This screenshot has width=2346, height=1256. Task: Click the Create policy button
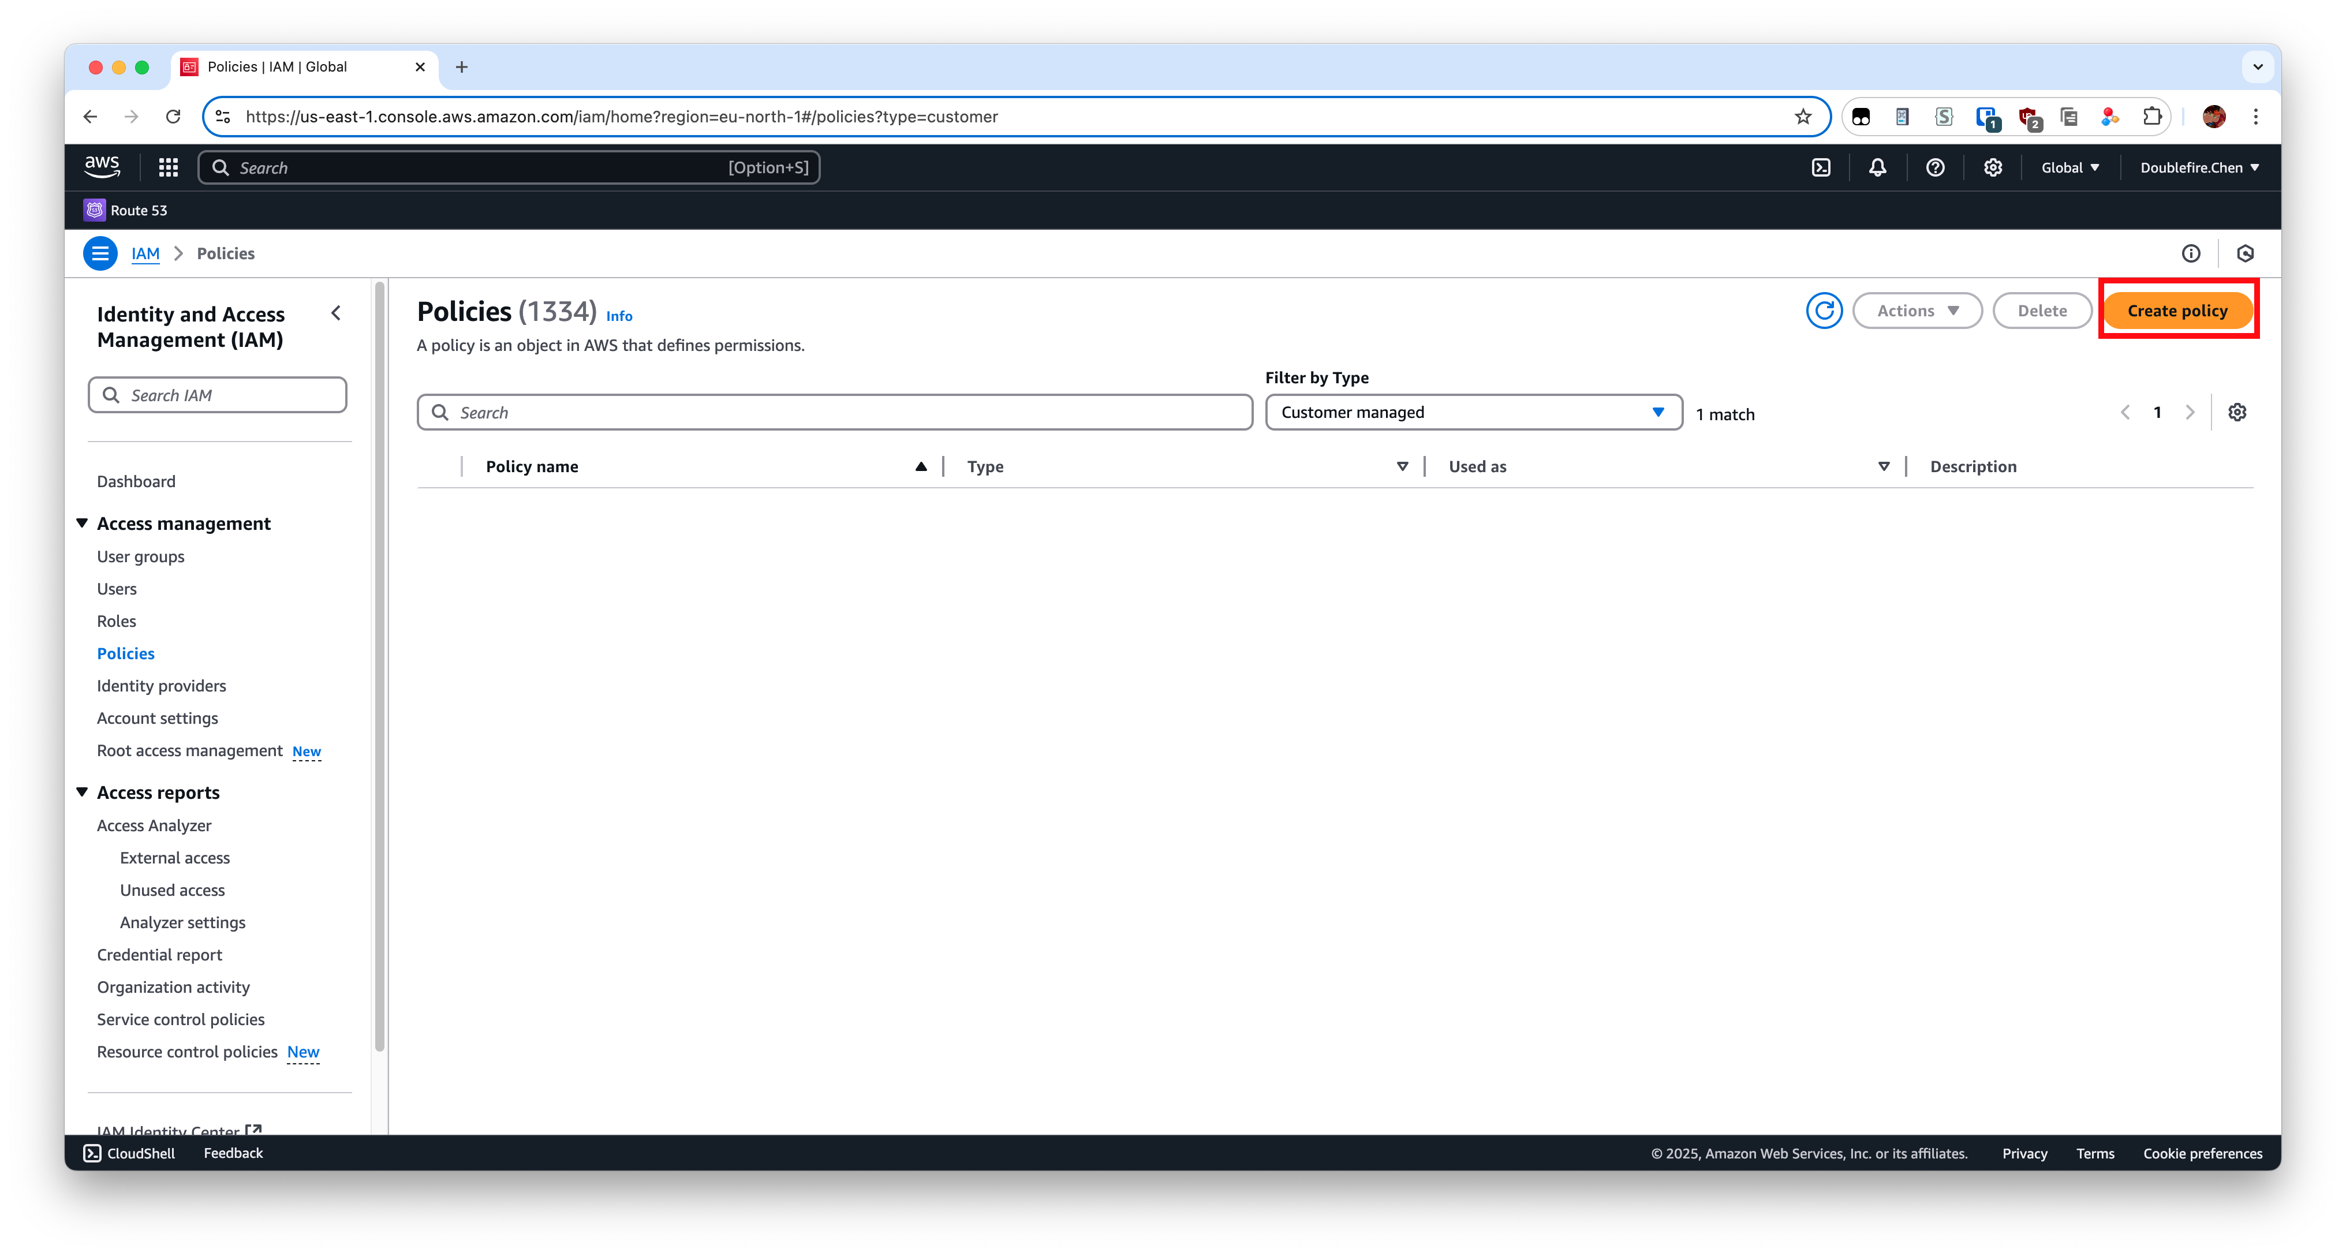tap(2177, 311)
